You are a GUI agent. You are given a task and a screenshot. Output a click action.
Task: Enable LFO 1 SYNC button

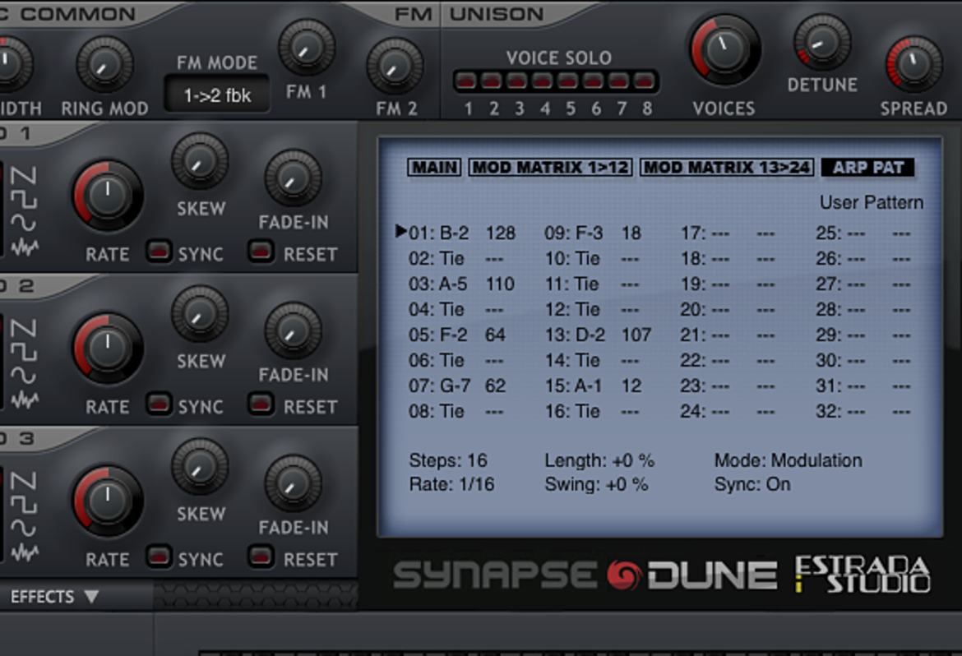pos(159,251)
